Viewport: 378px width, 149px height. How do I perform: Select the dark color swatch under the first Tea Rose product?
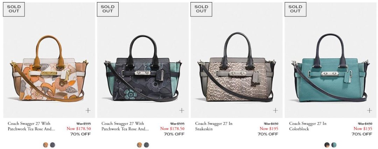click(52, 145)
